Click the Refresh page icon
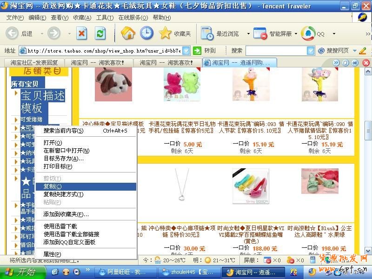 pyautogui.click(x=100, y=33)
